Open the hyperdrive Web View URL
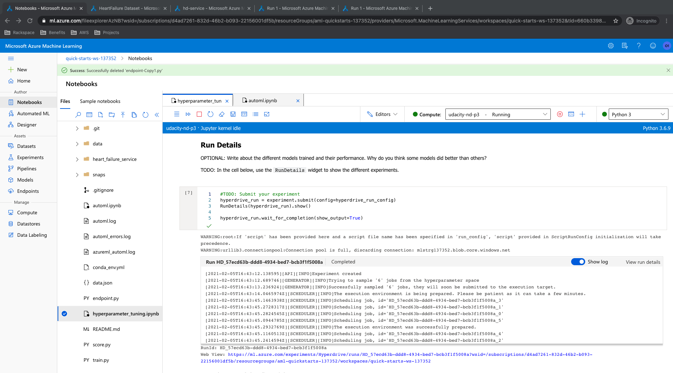Viewport: 673px width, 373px height. click(x=396, y=358)
